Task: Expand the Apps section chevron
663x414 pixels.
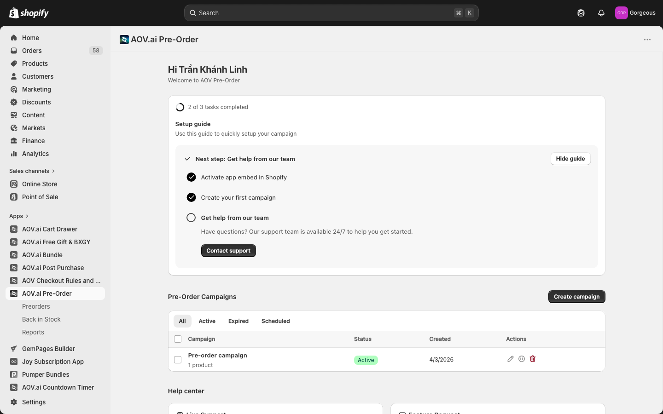Action: (27, 216)
